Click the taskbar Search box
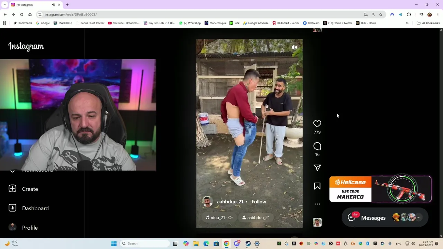443x249 pixels. click(x=145, y=243)
